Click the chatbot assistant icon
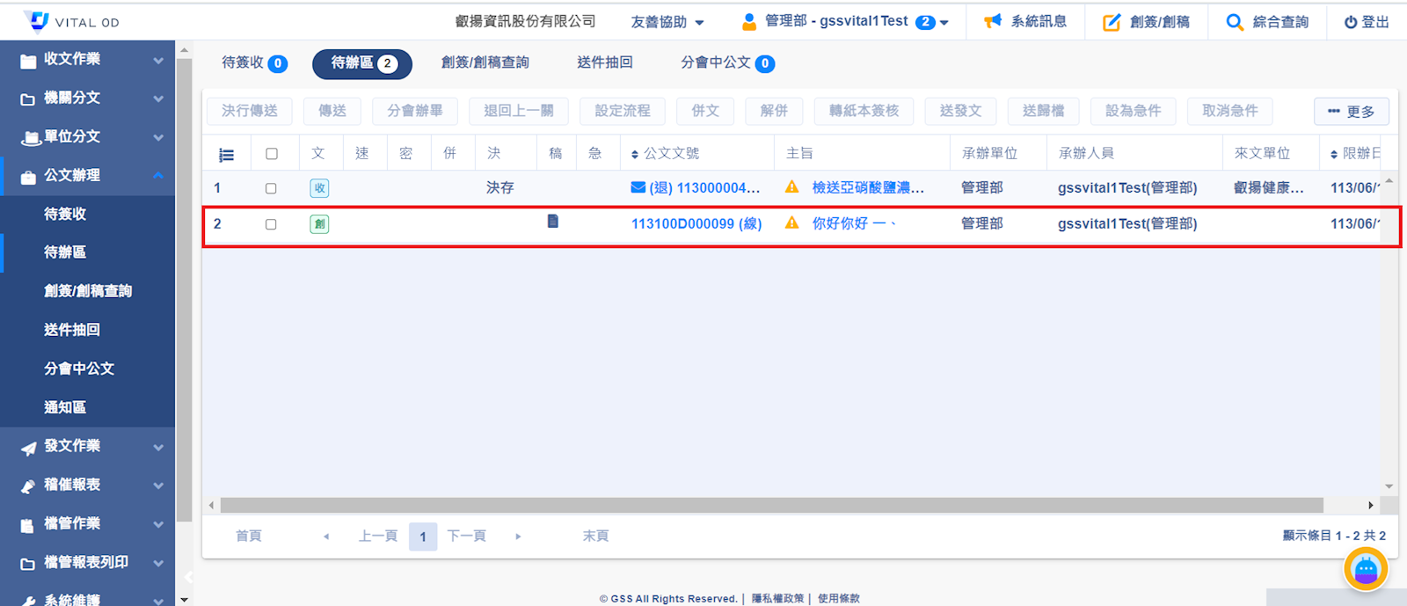 pyautogui.click(x=1365, y=570)
